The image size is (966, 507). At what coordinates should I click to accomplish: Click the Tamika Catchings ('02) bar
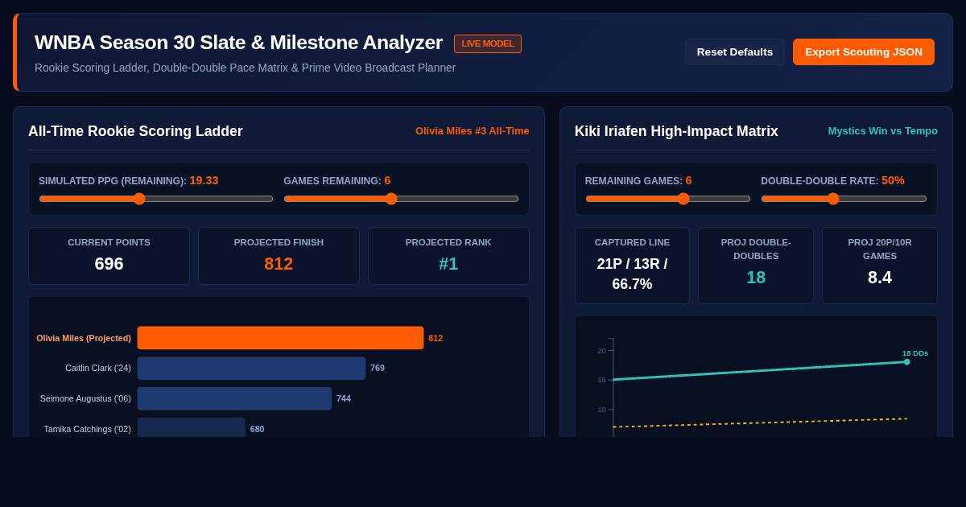[x=192, y=427]
